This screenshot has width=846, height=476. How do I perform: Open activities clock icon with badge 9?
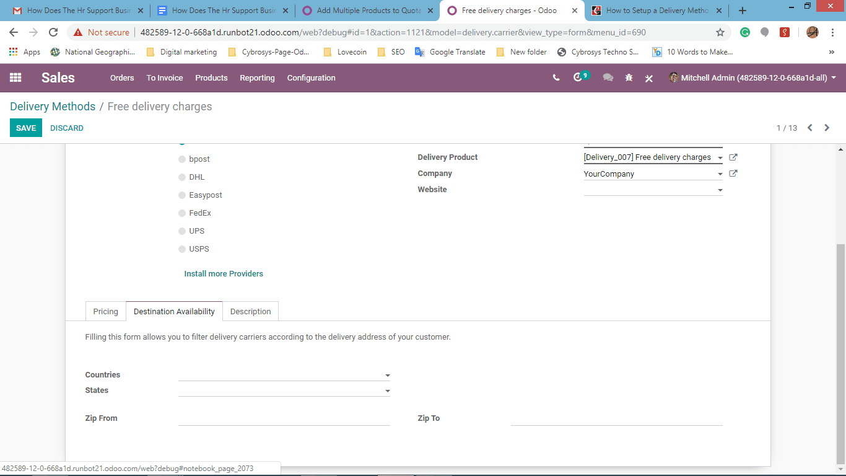[x=579, y=77]
